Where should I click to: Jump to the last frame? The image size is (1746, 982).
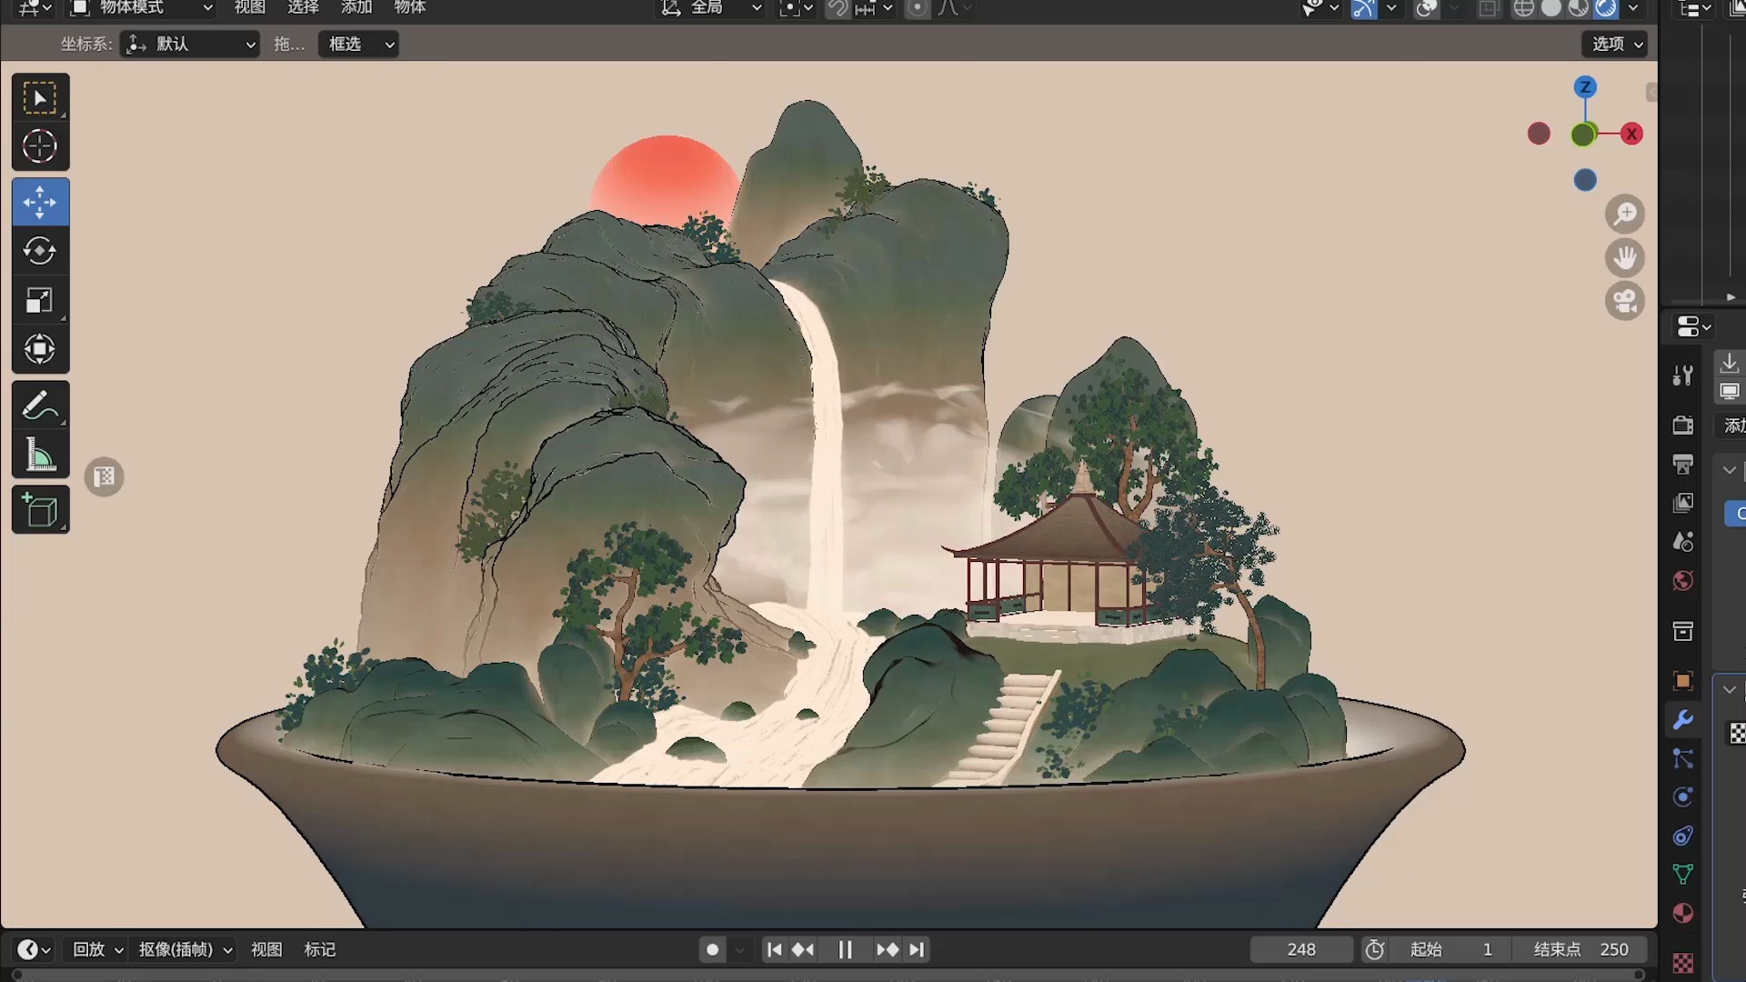point(916,949)
